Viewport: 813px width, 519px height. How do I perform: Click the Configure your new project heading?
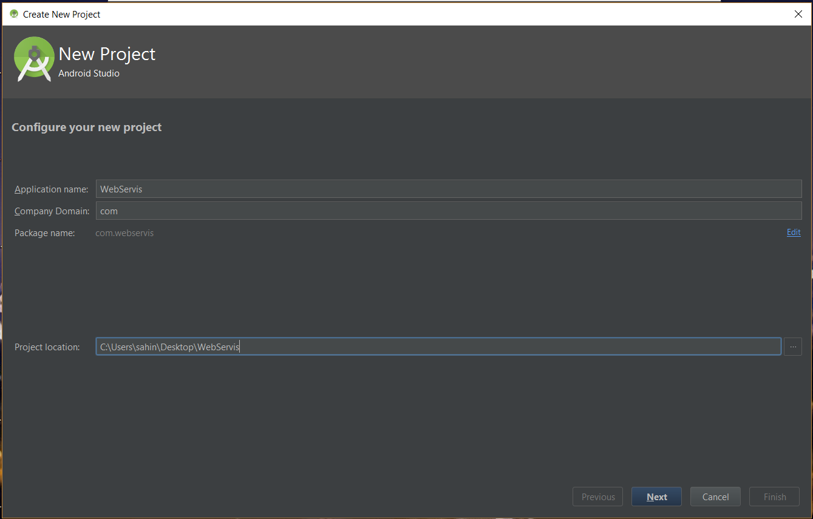87,127
